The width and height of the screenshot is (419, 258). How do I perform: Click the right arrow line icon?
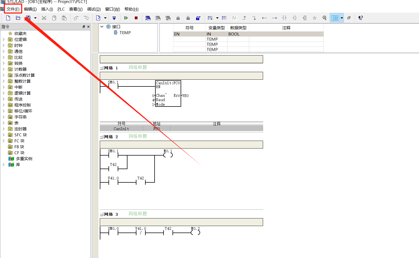274,18
